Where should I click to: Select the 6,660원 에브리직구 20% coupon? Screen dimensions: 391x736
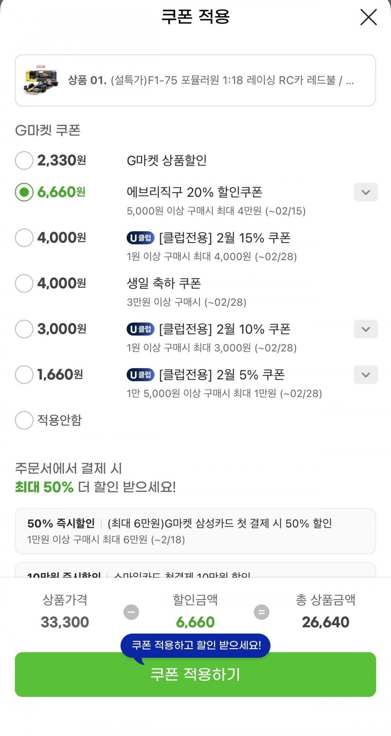(x=24, y=192)
